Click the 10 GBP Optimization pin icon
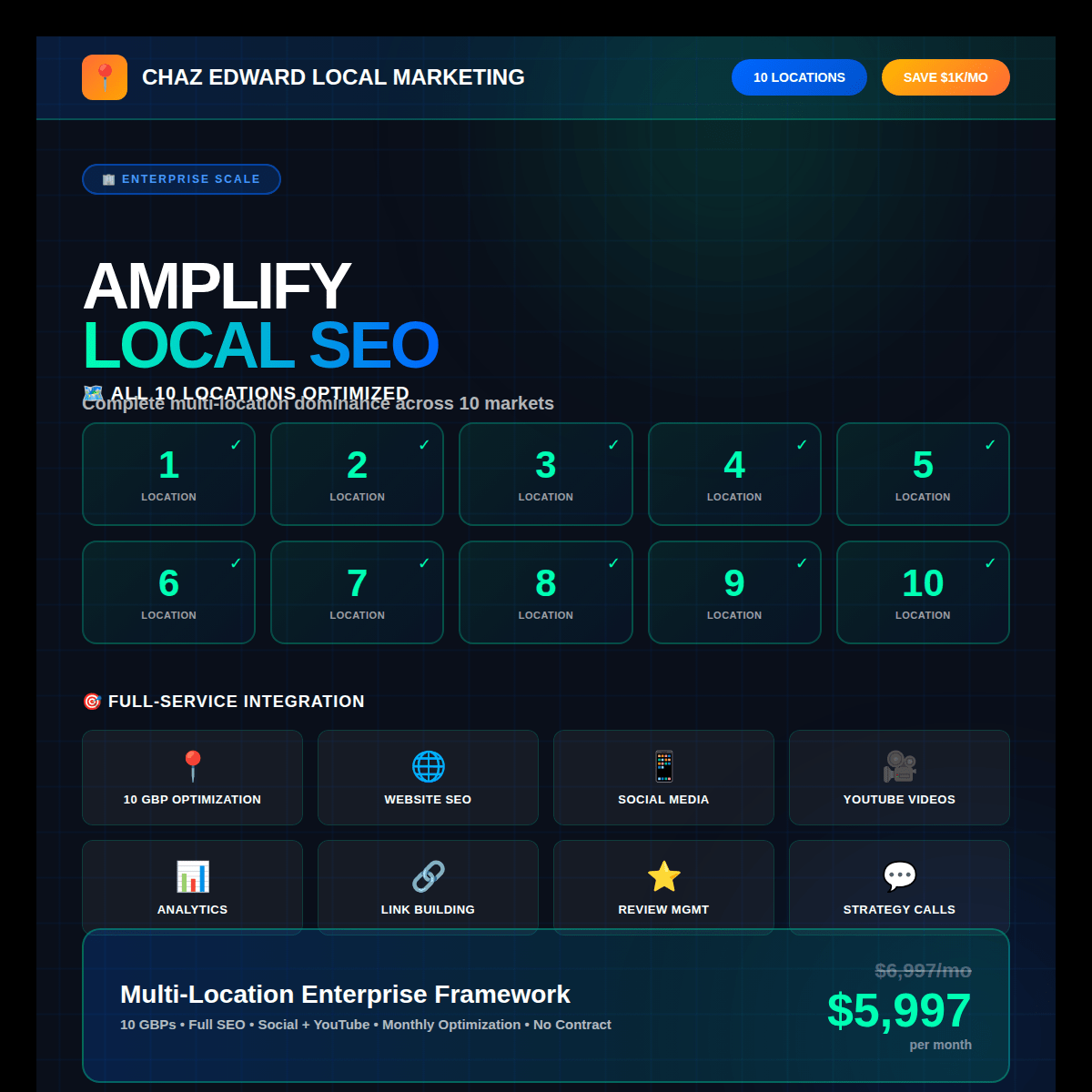The width and height of the screenshot is (1092, 1092). 192,766
